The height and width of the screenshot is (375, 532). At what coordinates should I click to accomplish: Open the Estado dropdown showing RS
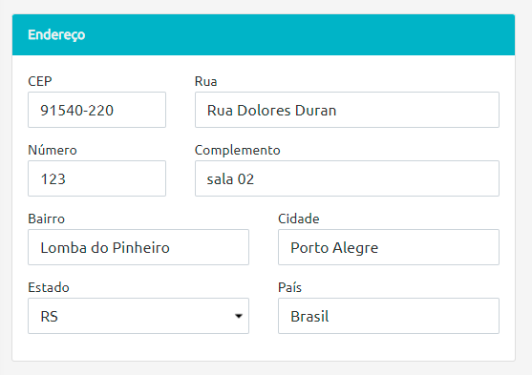click(x=138, y=316)
